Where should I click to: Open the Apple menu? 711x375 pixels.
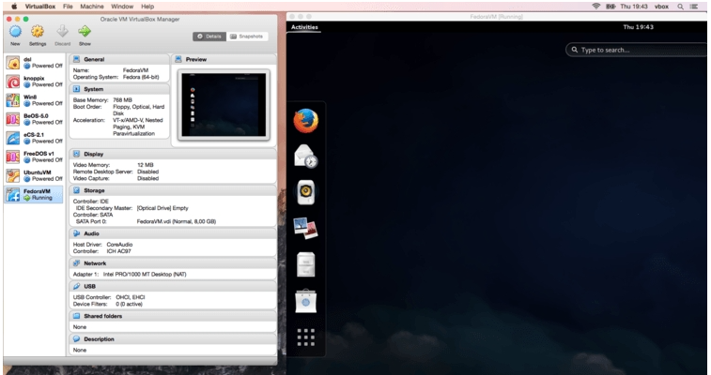(14, 7)
